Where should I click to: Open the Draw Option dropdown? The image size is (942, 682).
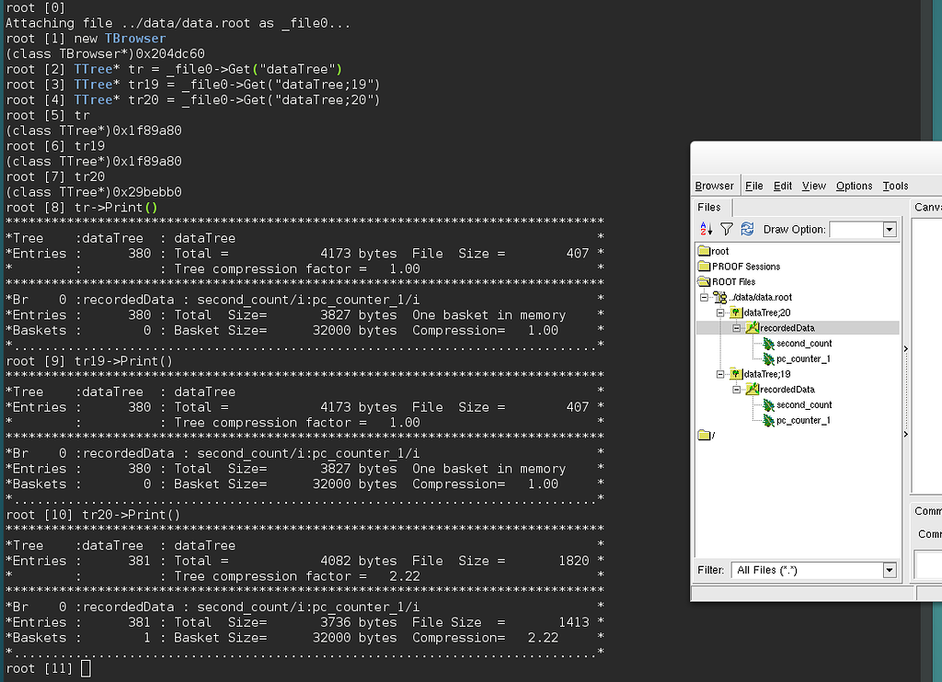(x=890, y=230)
